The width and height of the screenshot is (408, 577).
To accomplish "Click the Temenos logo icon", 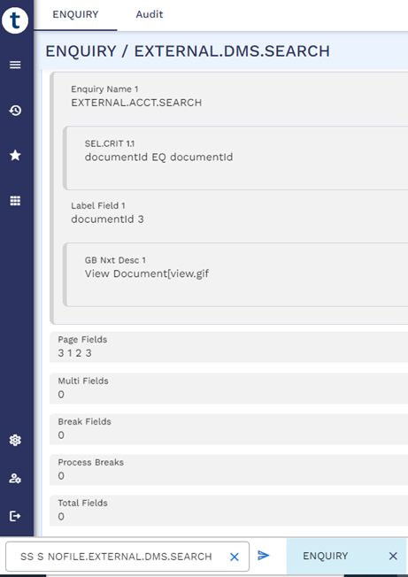I will [15, 20].
